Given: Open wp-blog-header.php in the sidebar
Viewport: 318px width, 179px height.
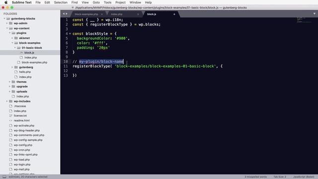Looking at the screenshot, I should 27,130.
